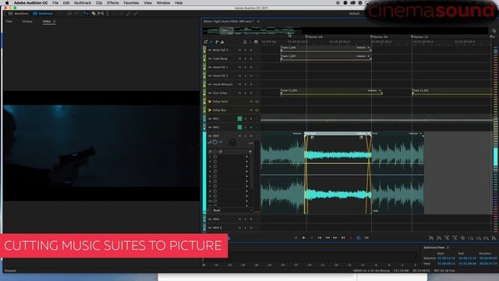Click the Marker 10 timeline marker
Viewport: 499px width, 281px height.
point(419,37)
